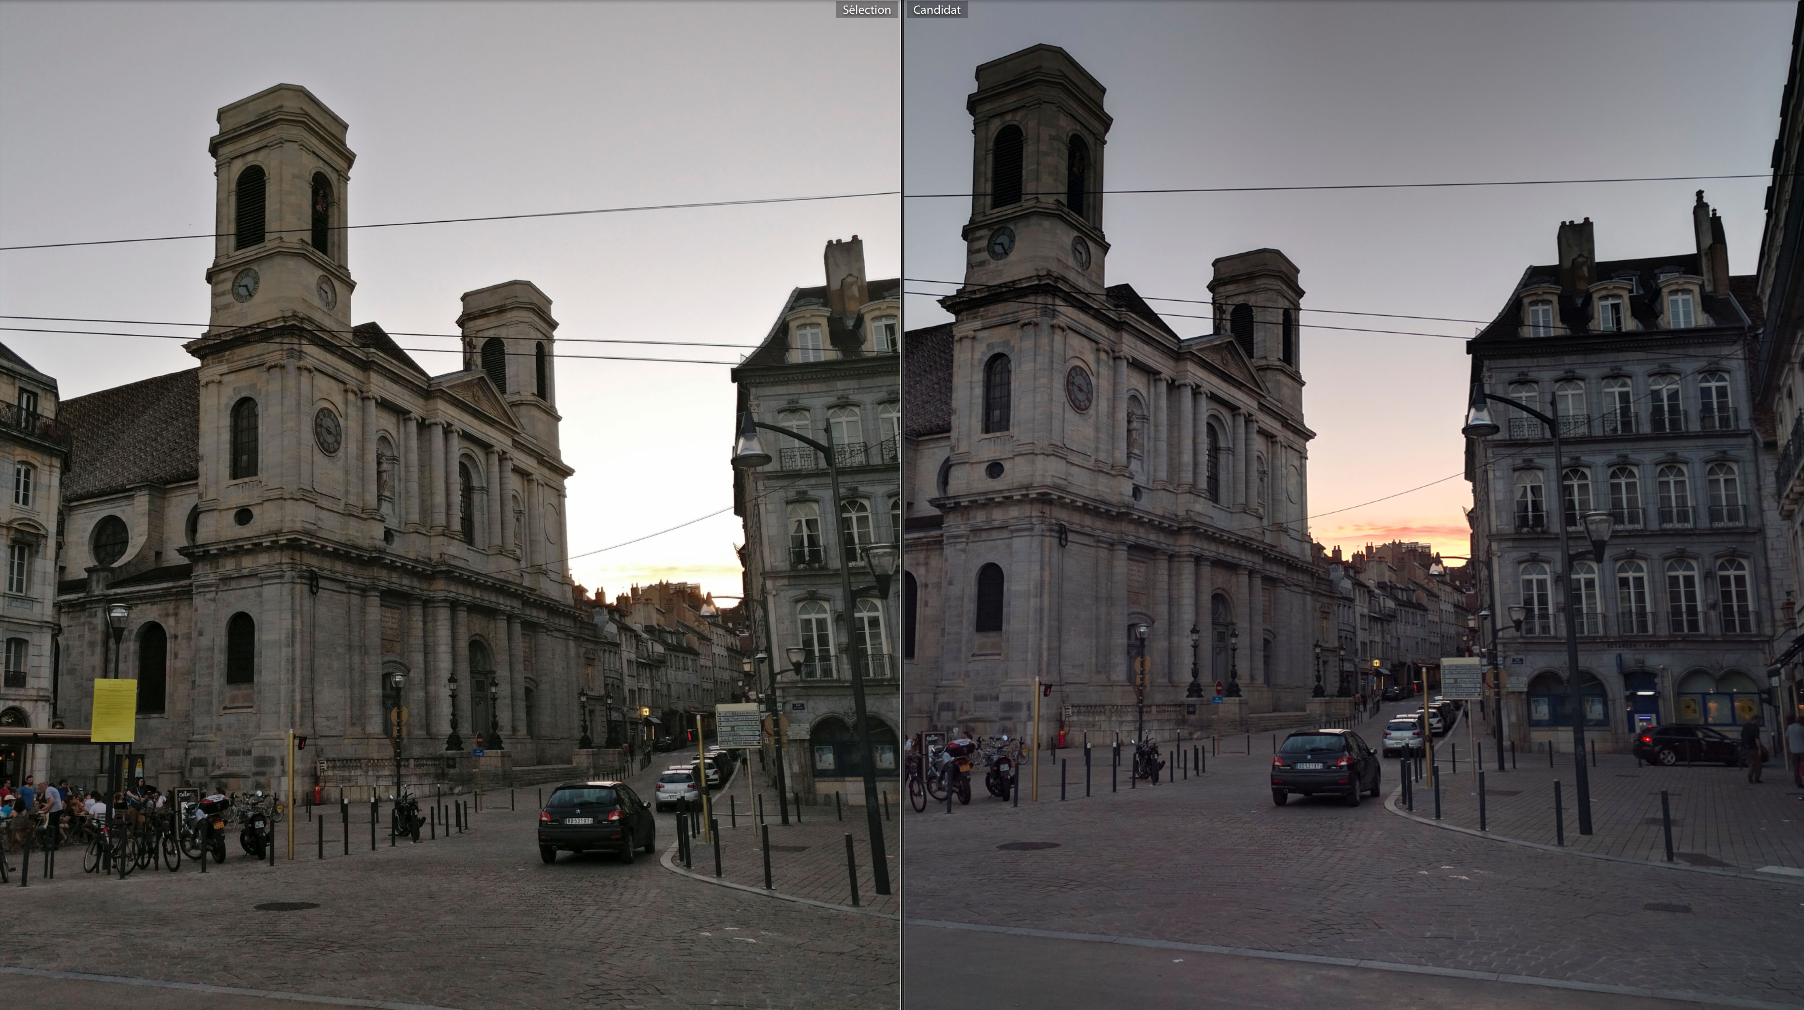Screen dimensions: 1804x1010
Task: Click the Sélection label
Action: 866,10
